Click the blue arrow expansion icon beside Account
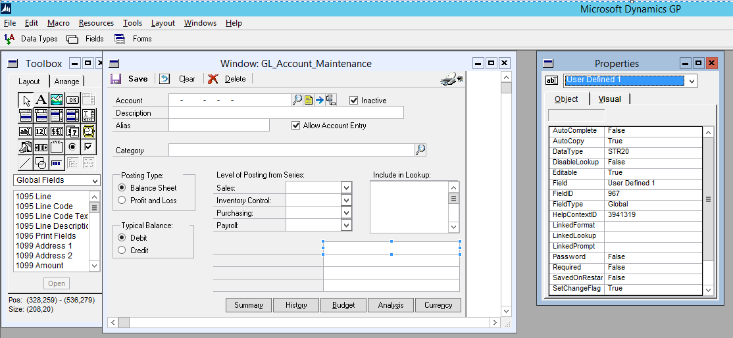This screenshot has width=733, height=338. [320, 99]
